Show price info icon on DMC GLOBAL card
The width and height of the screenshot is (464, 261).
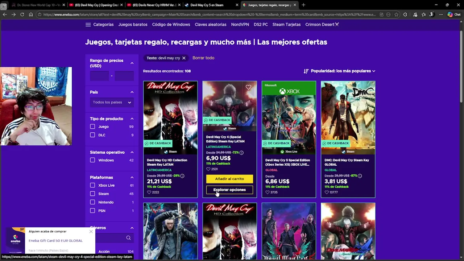(360, 176)
